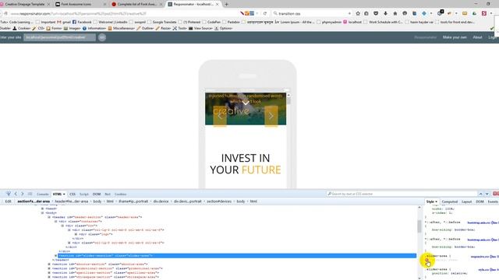Open a new browser tab
This screenshot has width=499, height=280.
click(x=226, y=5)
